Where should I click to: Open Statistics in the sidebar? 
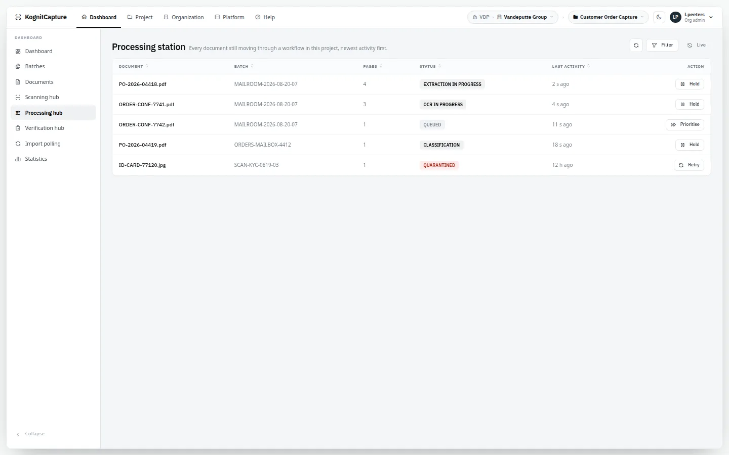[x=53, y=159]
